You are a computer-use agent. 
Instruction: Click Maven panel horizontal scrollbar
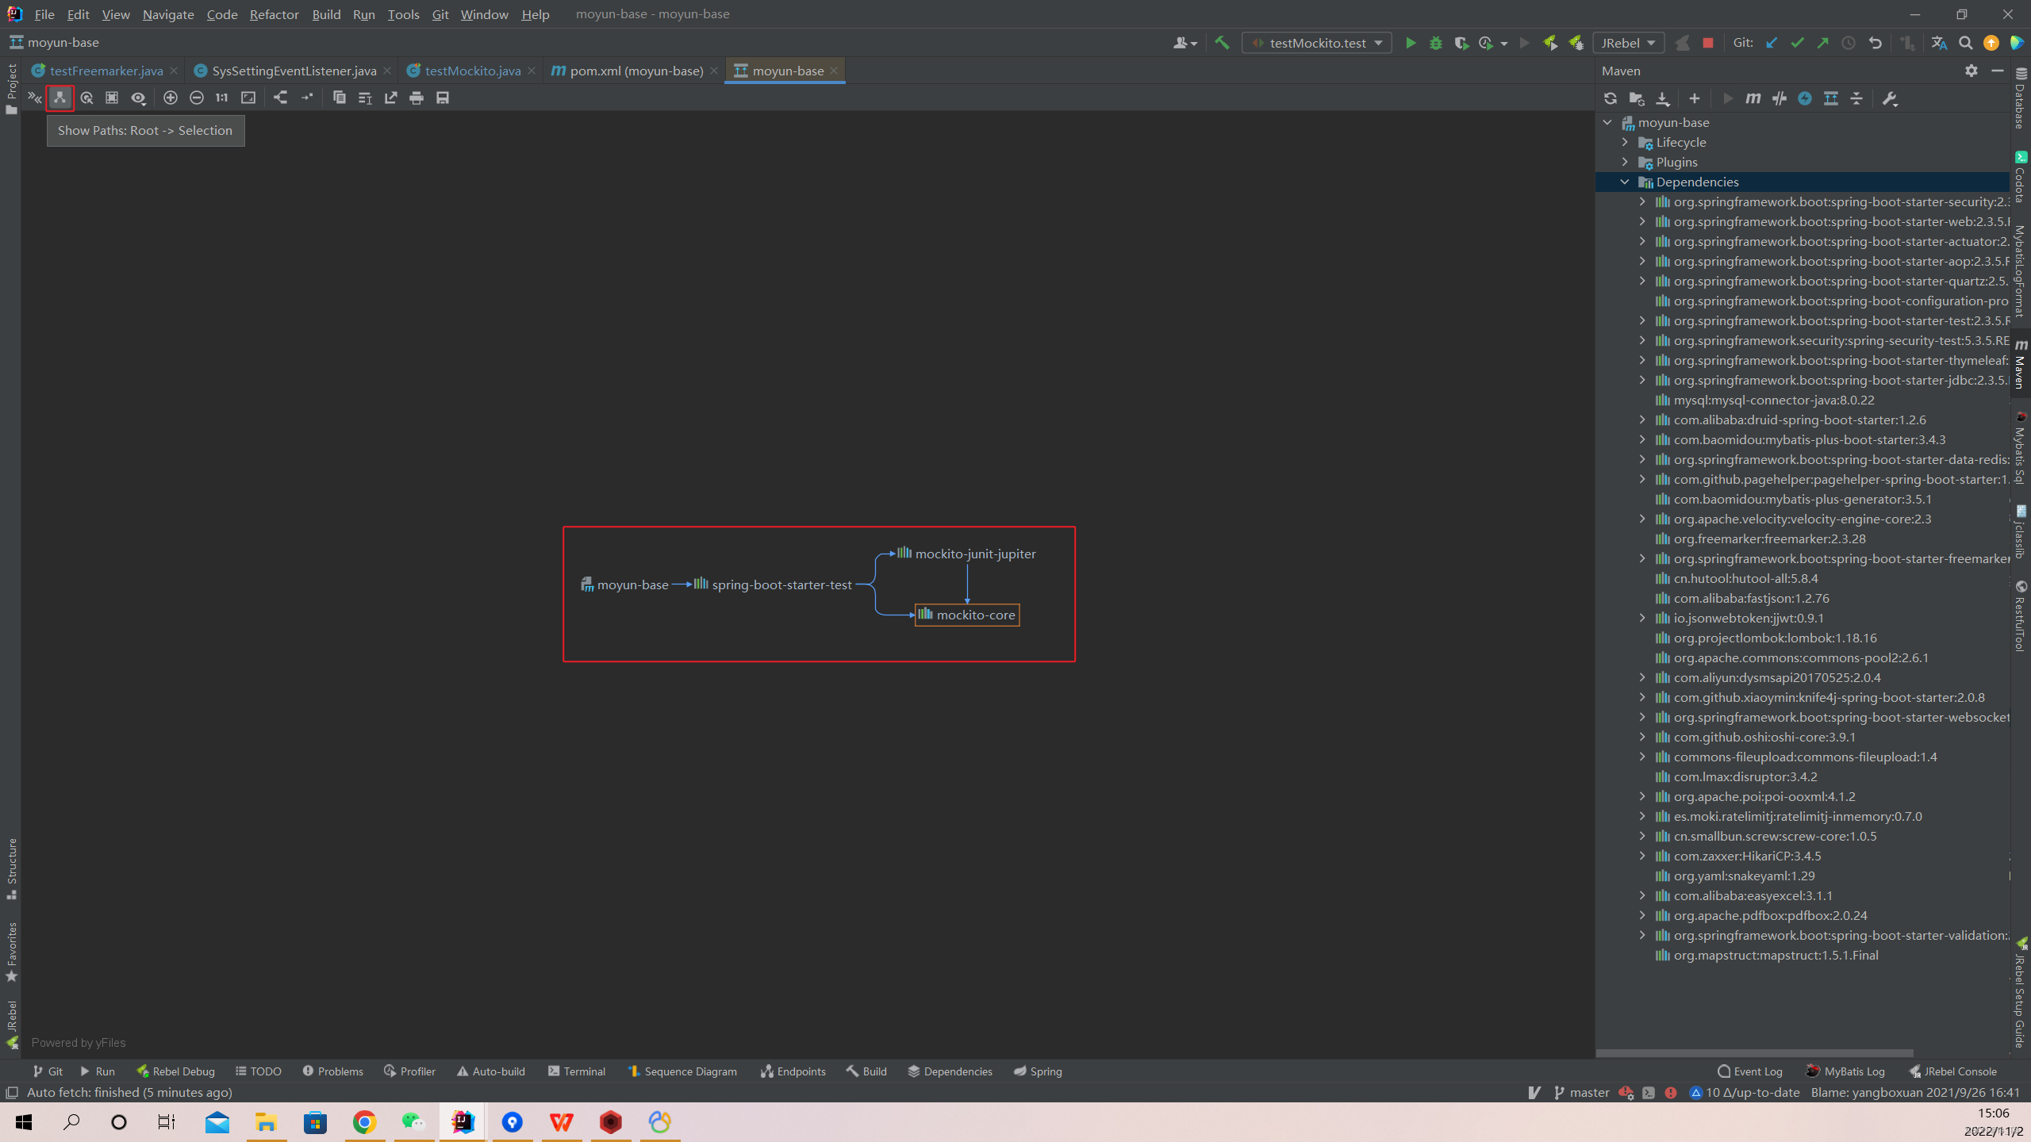(1755, 1053)
